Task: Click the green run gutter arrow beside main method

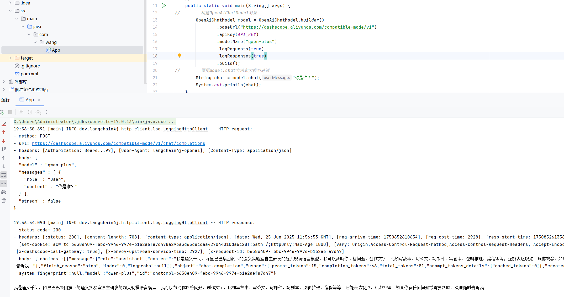Action: pos(164,6)
